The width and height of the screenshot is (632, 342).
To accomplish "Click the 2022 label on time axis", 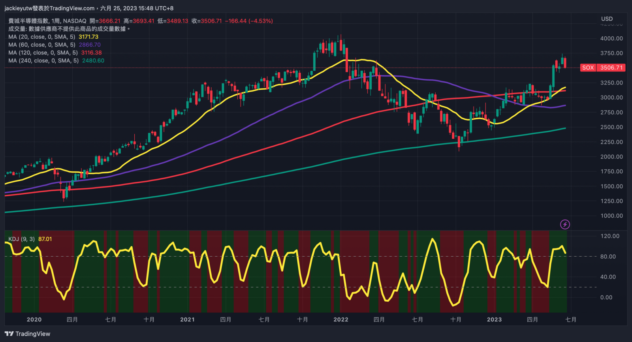I will pyautogui.click(x=341, y=319).
